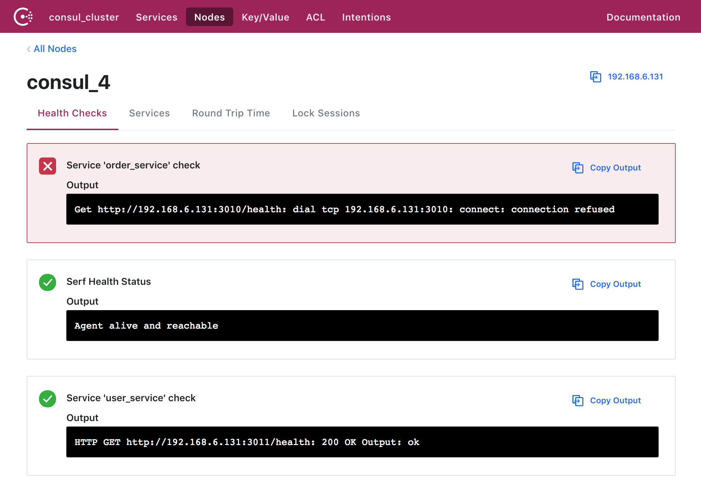Image resolution: width=701 pixels, height=495 pixels.
Task: Click Copy Output for the order_service check
Action: [606, 168]
